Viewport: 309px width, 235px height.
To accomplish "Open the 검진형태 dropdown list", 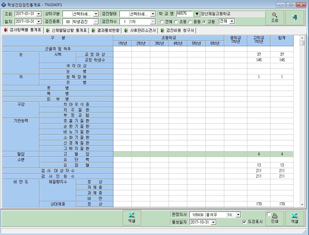I will [x=153, y=14].
